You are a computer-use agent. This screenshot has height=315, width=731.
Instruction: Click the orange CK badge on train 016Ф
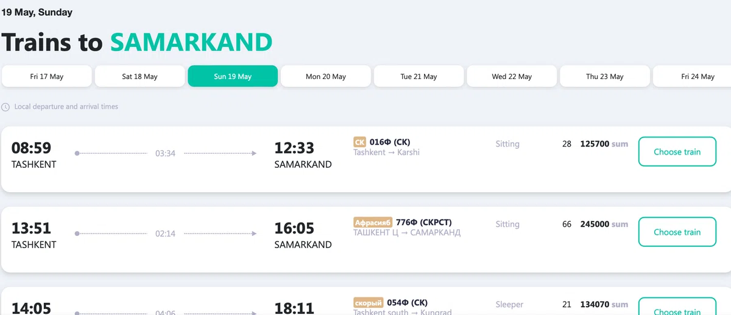359,142
